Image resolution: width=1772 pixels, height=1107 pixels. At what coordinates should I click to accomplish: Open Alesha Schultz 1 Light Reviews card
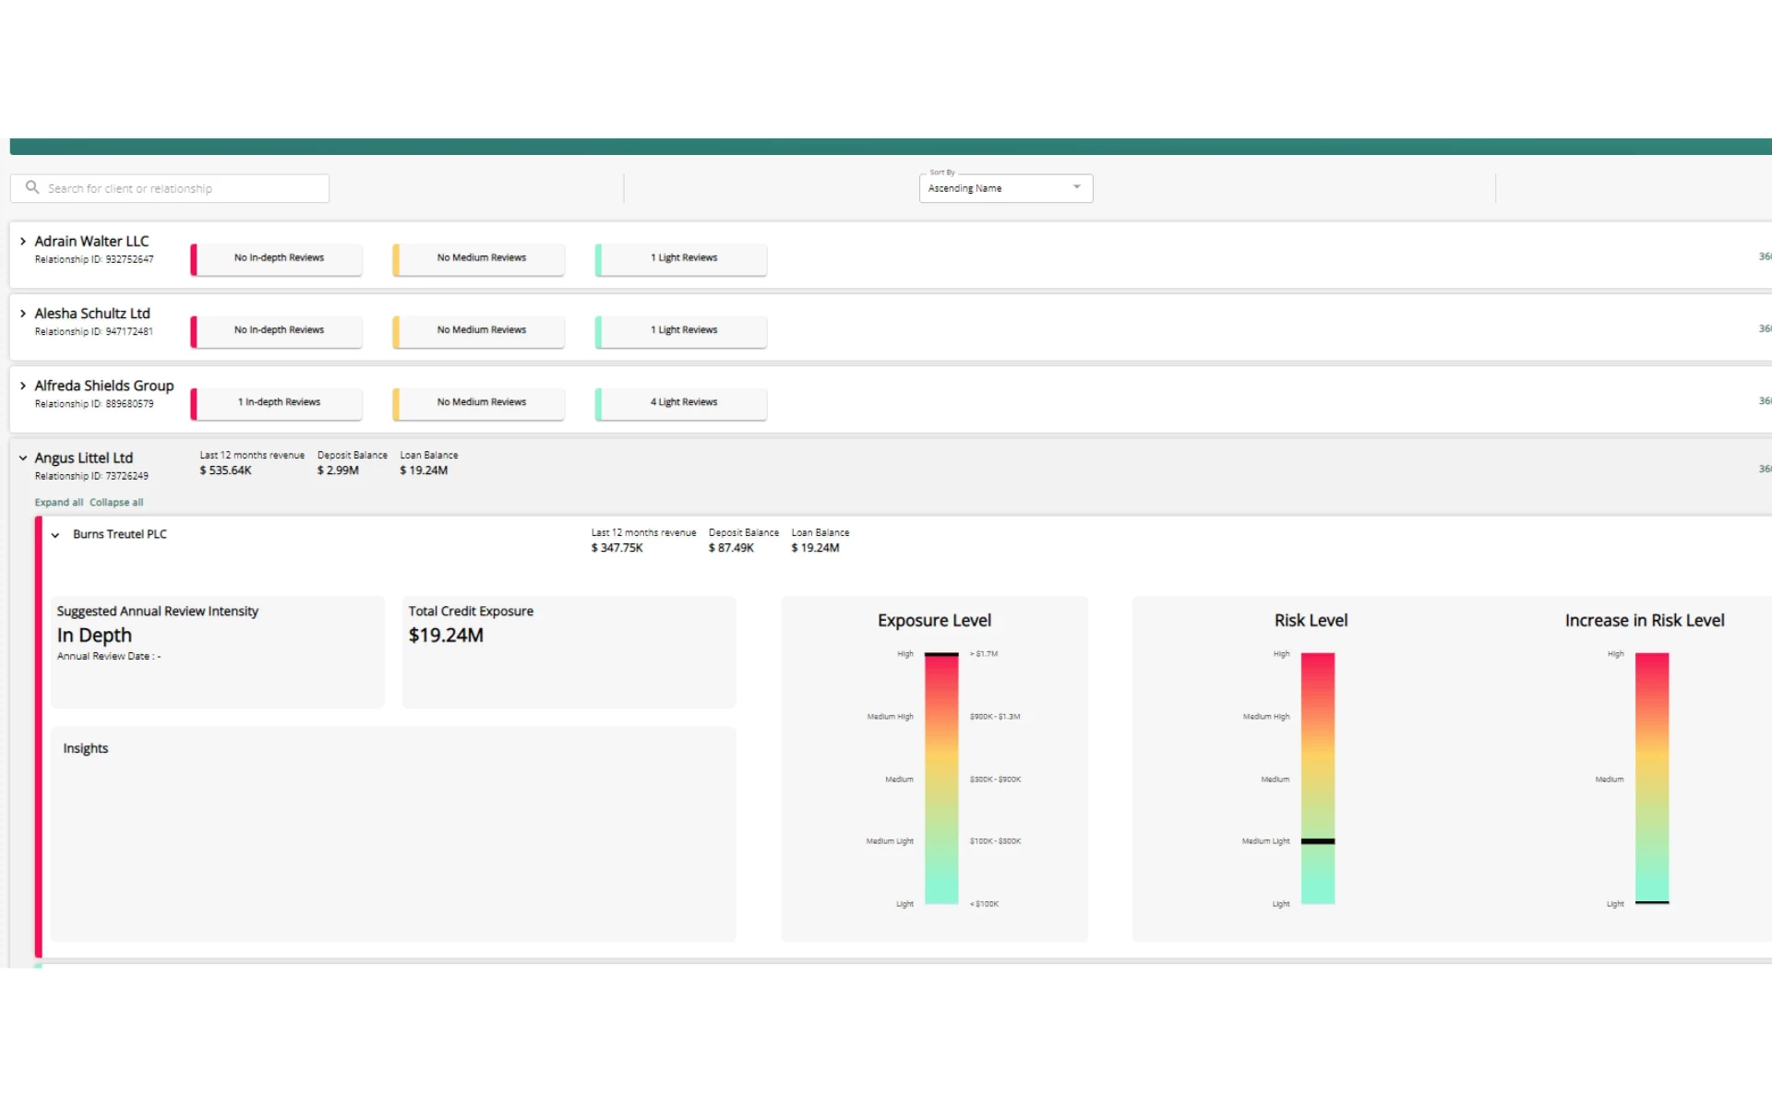(681, 330)
